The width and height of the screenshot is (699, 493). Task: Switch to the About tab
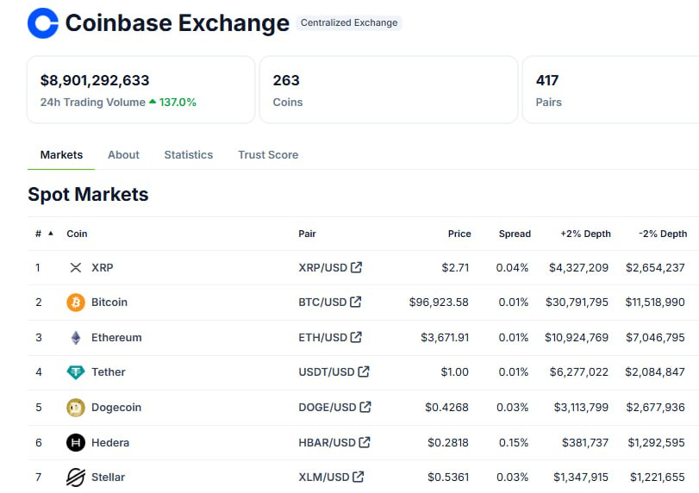(123, 154)
